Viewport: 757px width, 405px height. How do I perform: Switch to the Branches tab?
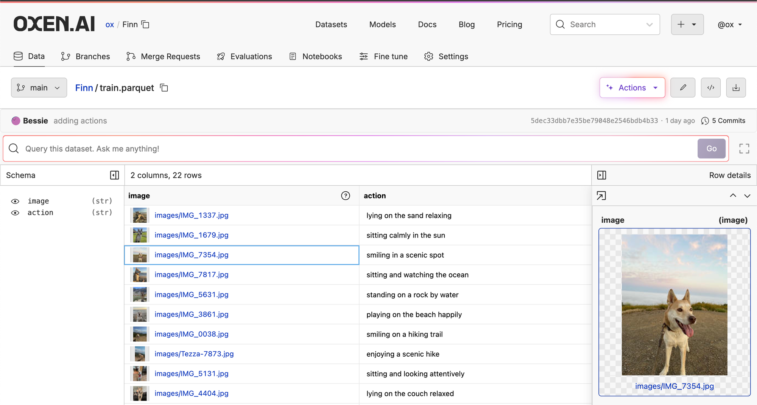[86, 56]
